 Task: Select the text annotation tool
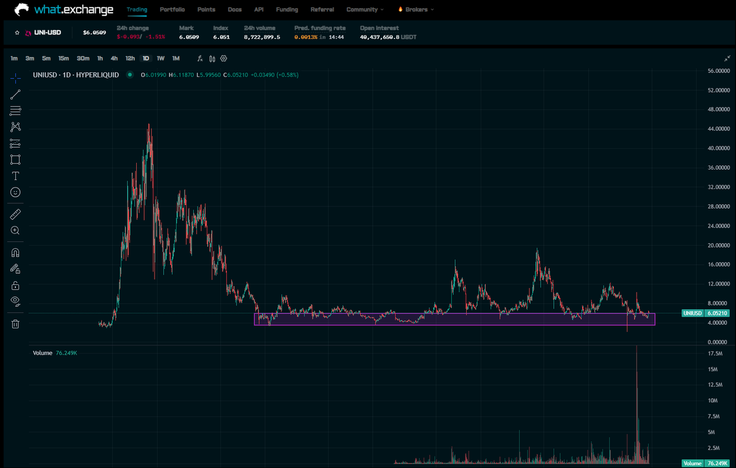[15, 176]
